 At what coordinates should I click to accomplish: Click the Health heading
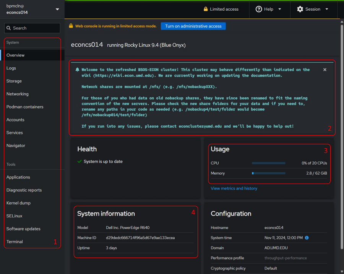87,149
